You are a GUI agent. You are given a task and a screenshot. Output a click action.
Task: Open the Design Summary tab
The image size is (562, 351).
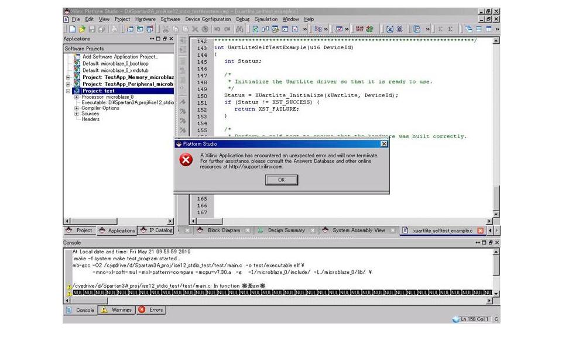click(x=286, y=230)
